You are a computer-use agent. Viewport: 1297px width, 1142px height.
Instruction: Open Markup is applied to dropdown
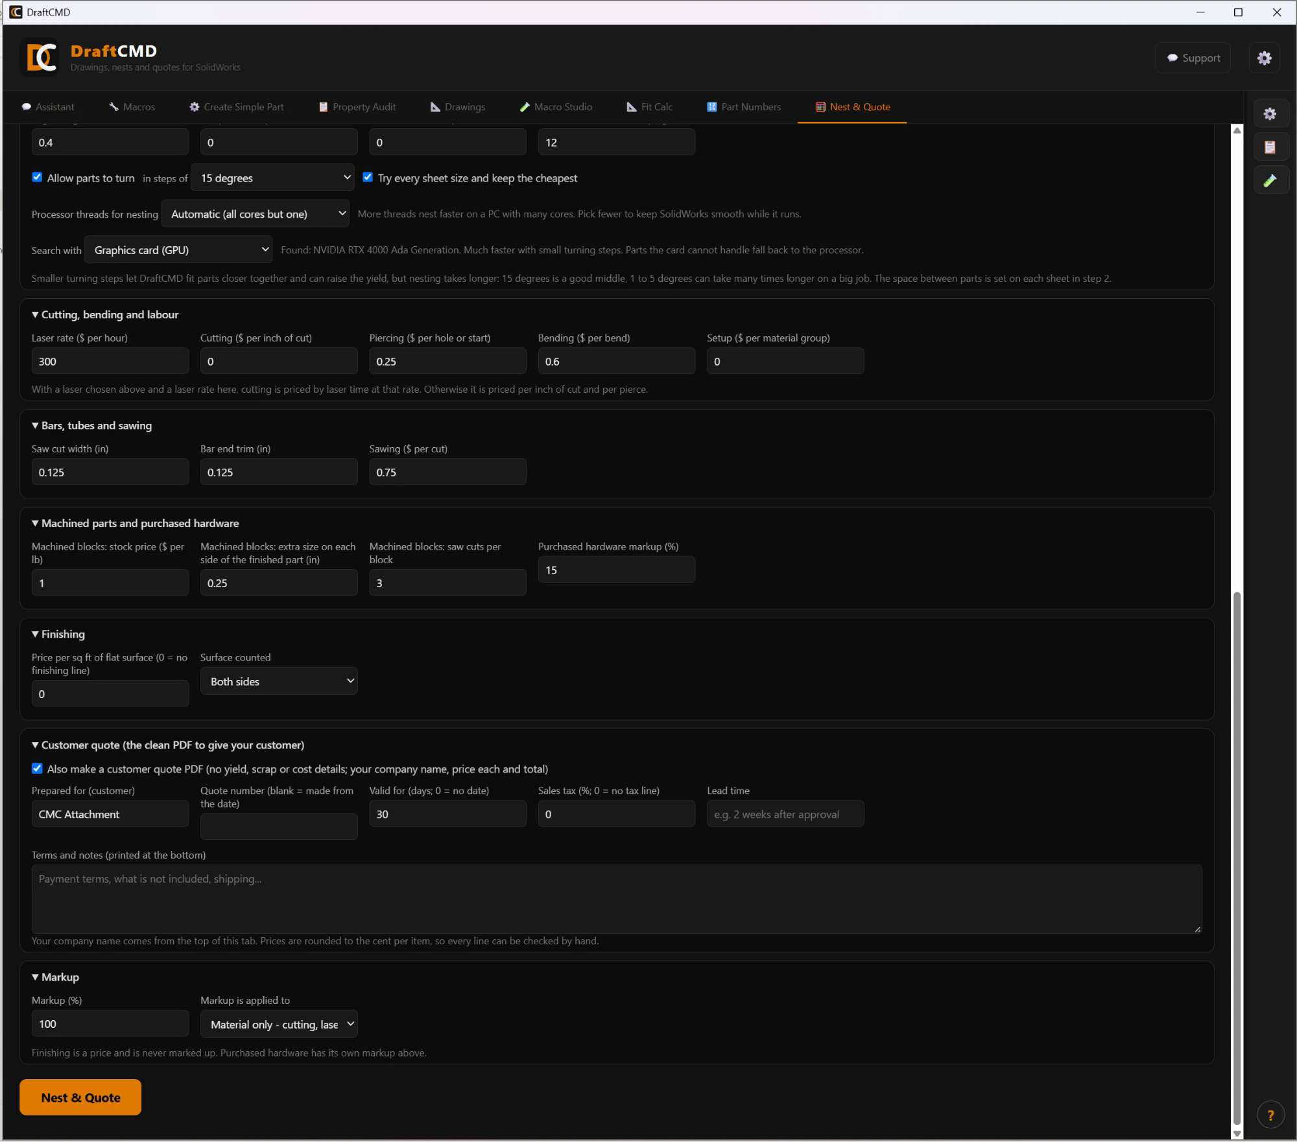279,1024
